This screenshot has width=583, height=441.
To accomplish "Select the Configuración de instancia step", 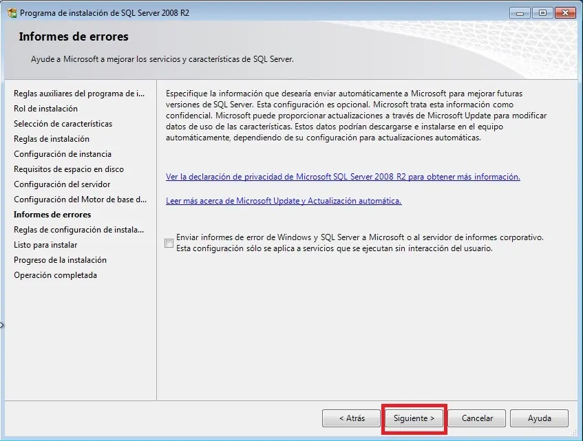I will click(x=63, y=154).
